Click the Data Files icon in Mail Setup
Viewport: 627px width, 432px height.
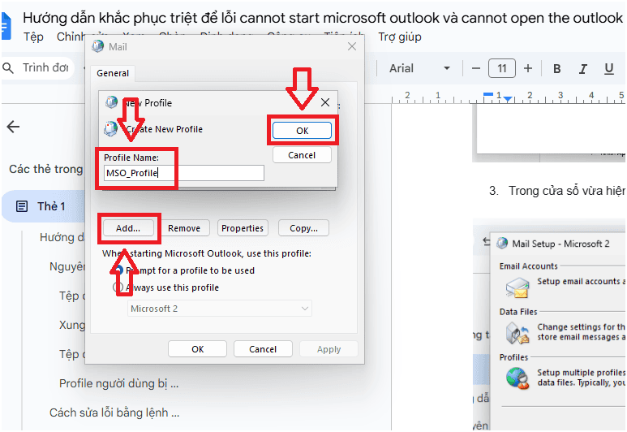[517, 333]
